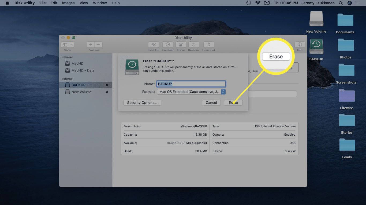The height and width of the screenshot is (205, 366).
Task: Click the battery status icon
Action: pos(267,3)
